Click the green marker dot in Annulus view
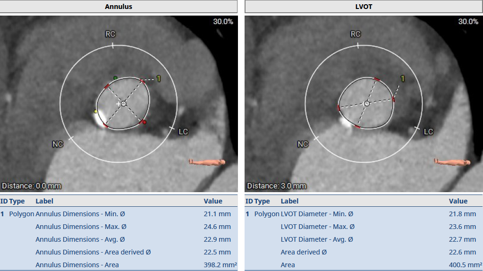The height and width of the screenshot is (271, 483). click(x=115, y=77)
